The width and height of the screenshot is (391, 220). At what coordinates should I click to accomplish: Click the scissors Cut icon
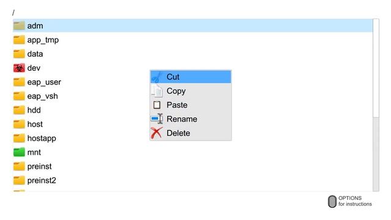pos(157,77)
